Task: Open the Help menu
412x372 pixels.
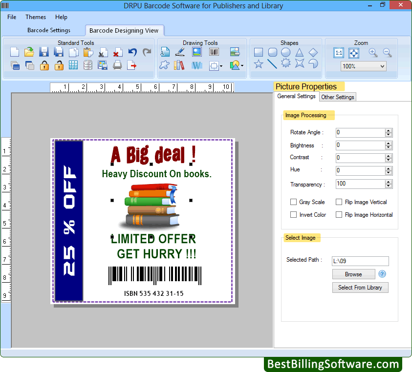Action: pyautogui.click(x=61, y=17)
